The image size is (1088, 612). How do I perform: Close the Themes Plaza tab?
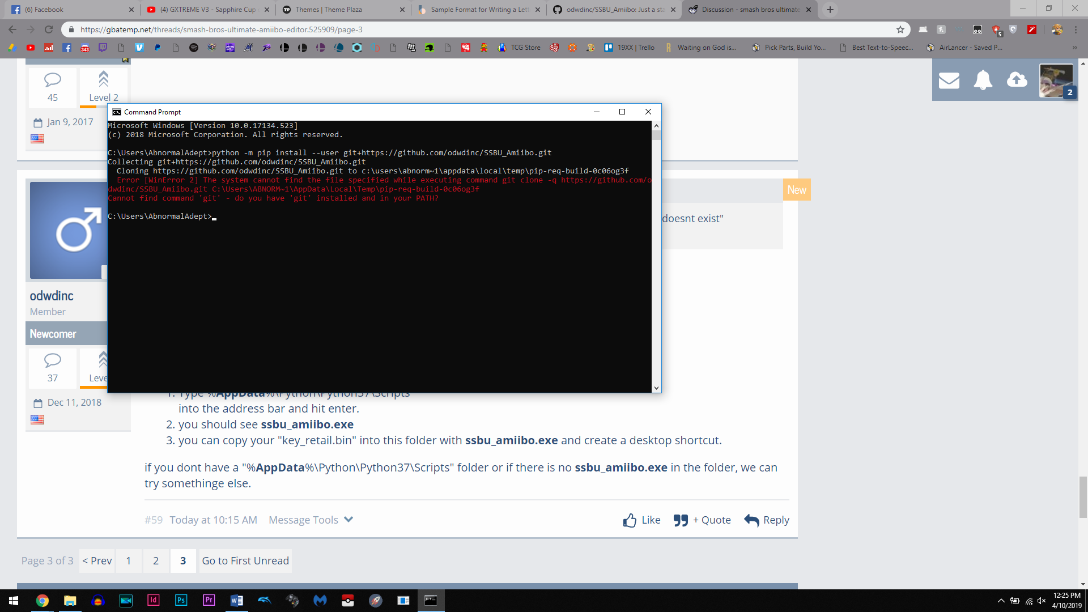click(402, 10)
